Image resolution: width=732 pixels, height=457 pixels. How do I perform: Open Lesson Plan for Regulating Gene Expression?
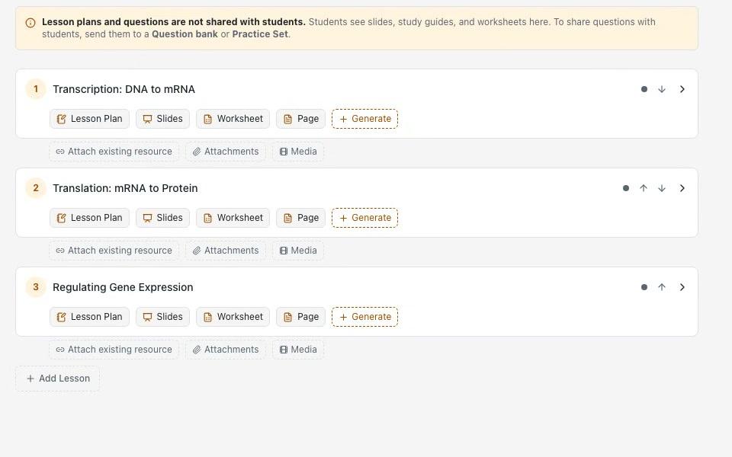point(90,317)
